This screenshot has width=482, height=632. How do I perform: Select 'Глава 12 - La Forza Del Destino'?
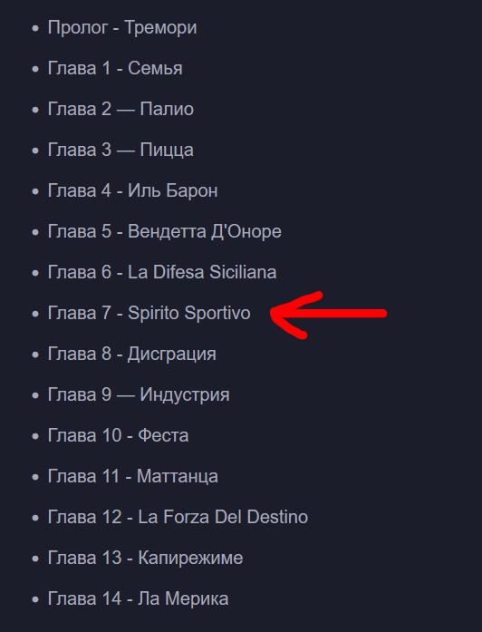coord(178,517)
